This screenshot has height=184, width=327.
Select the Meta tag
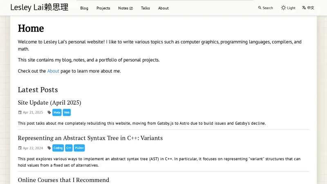57,112
